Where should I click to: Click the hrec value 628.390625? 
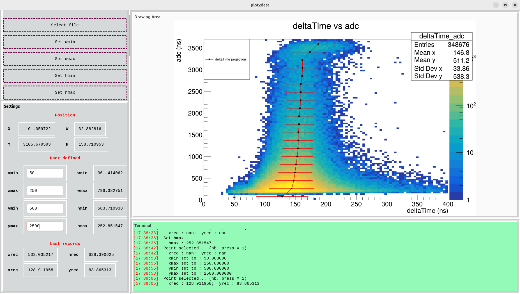(101, 255)
